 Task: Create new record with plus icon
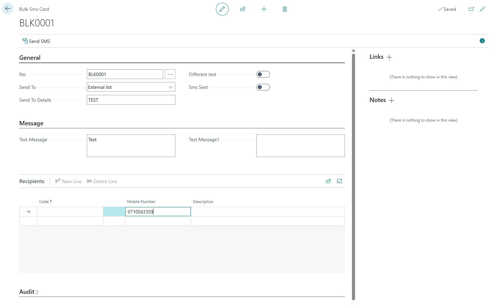(x=264, y=9)
